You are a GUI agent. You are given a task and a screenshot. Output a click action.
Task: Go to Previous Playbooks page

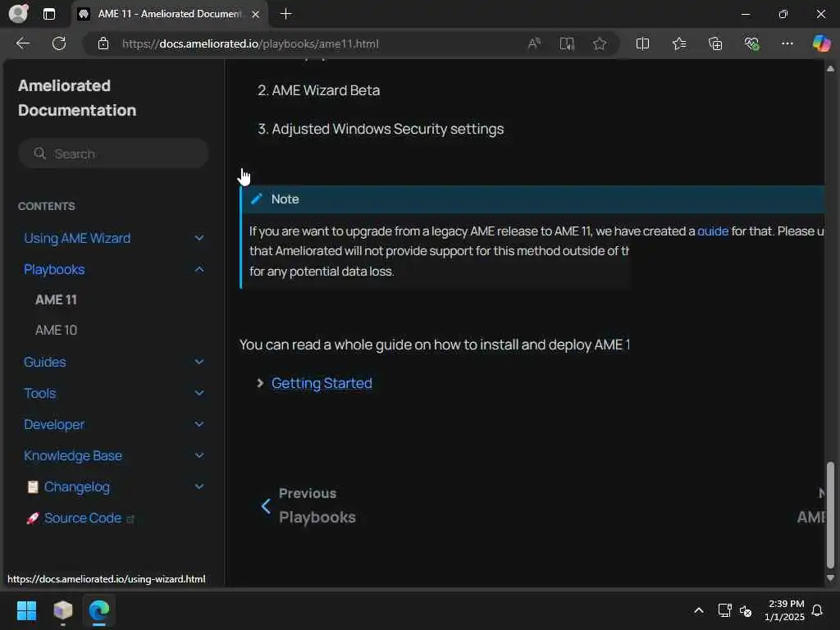(309, 505)
